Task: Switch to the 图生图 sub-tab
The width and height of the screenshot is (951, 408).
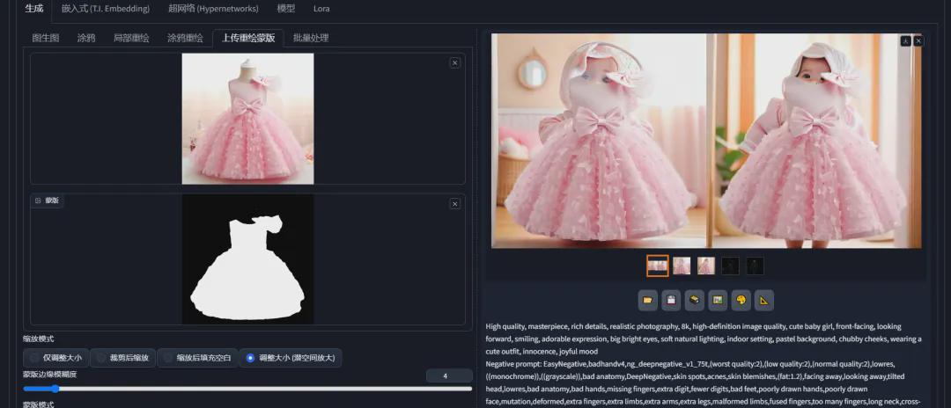Action: 46,38
